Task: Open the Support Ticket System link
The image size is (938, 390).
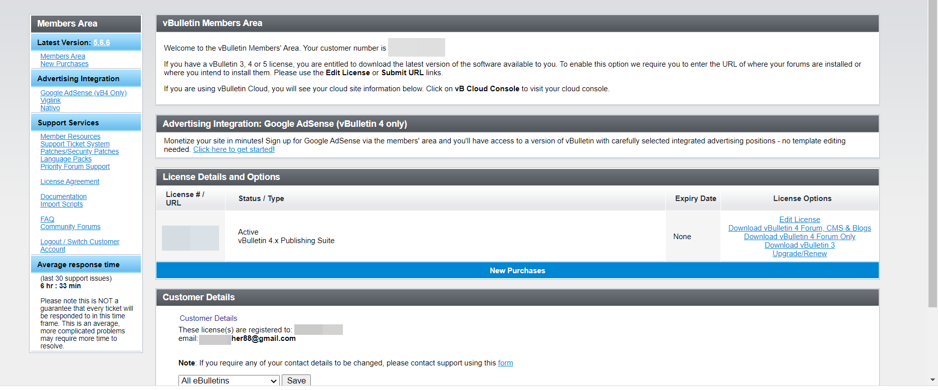Action: point(75,144)
